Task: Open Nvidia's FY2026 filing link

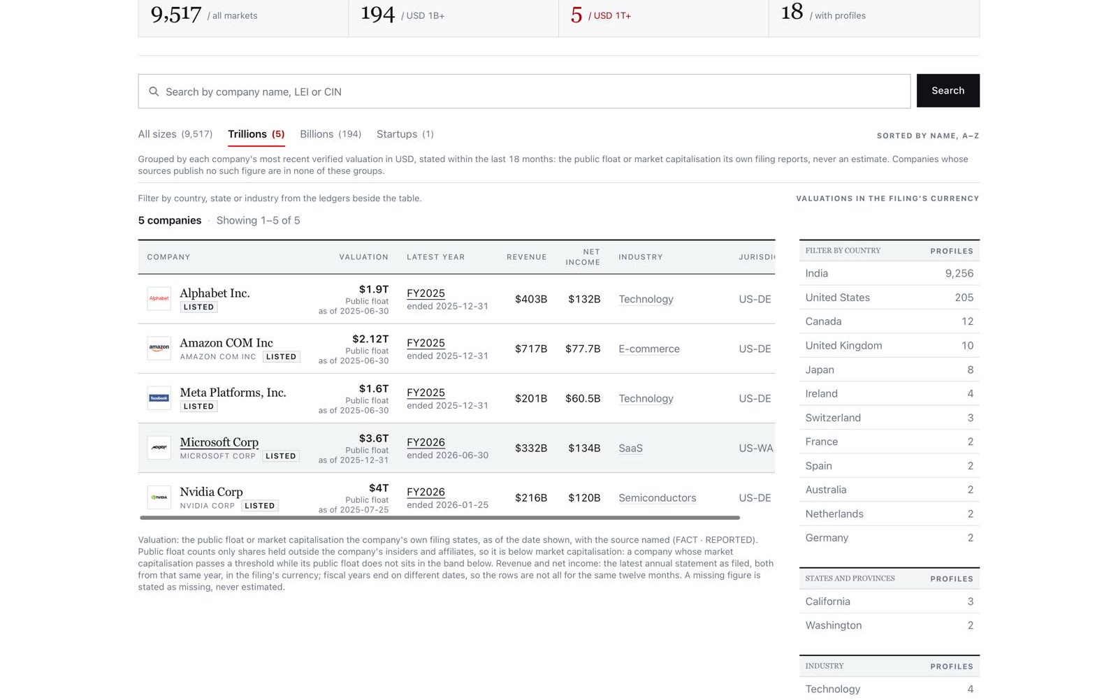Action: coord(426,492)
